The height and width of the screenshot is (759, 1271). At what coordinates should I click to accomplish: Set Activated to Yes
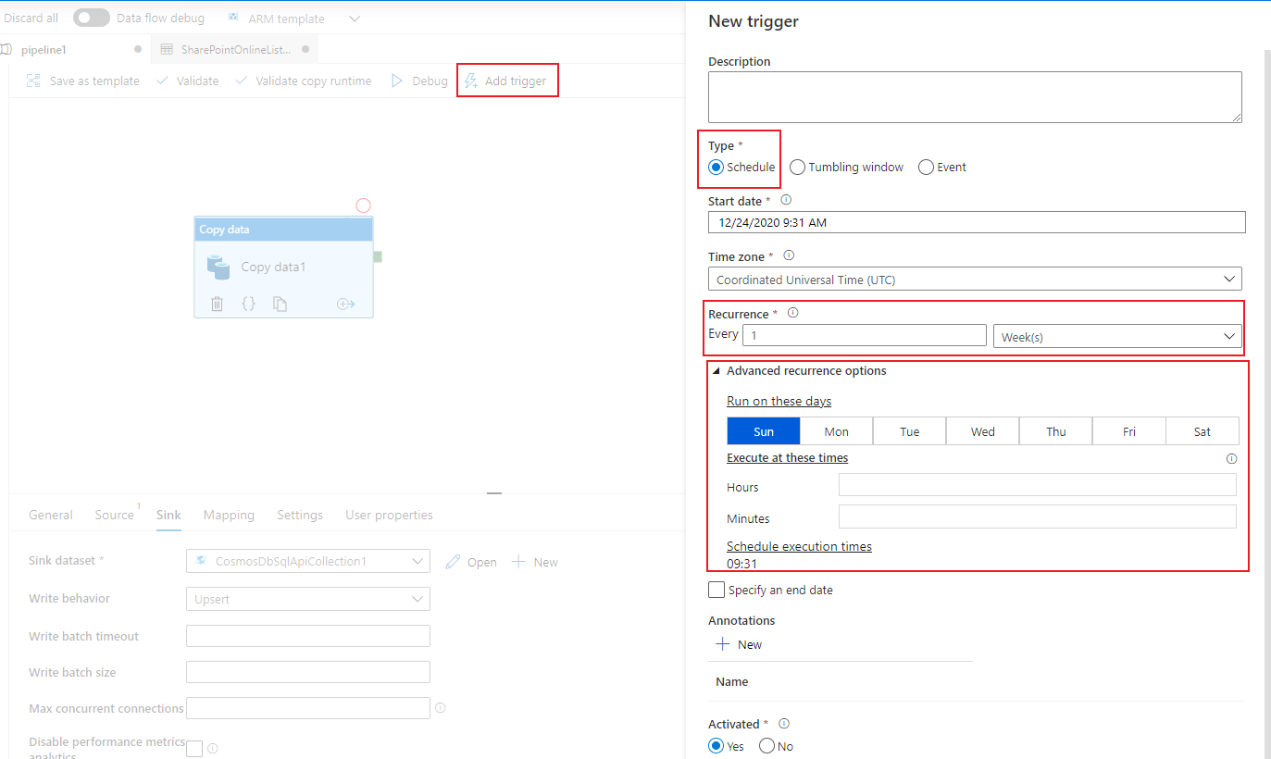[x=716, y=746]
